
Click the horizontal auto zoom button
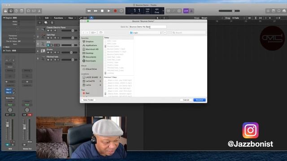click(x=261, y=18)
